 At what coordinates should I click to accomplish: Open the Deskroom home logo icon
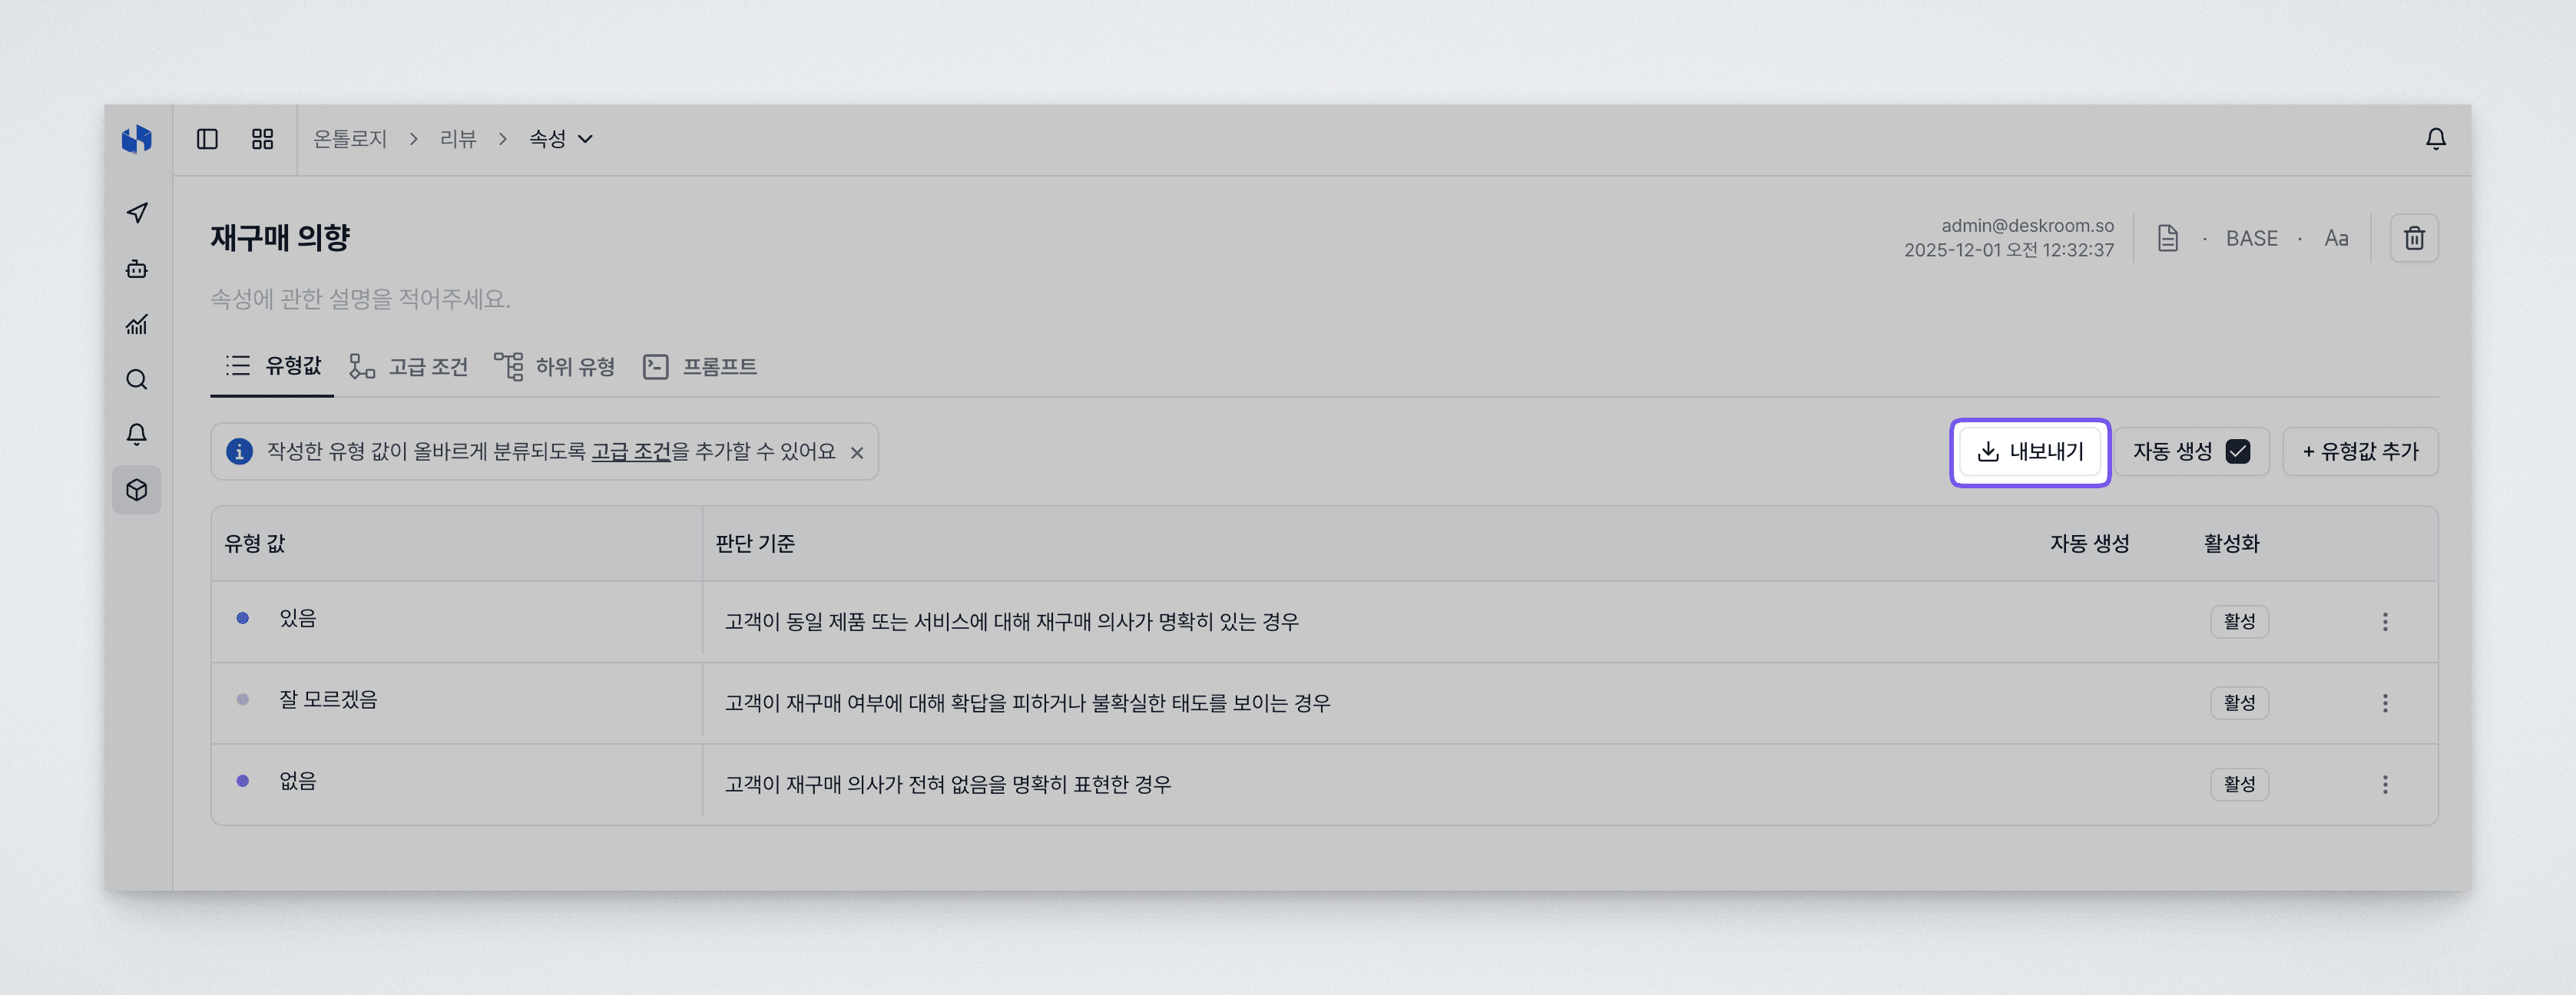[137, 139]
